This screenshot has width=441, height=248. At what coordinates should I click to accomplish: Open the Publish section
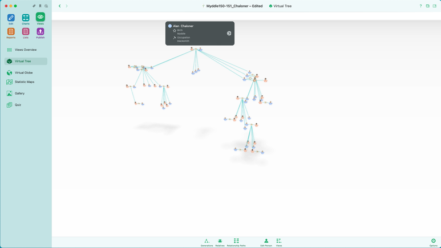40,33
